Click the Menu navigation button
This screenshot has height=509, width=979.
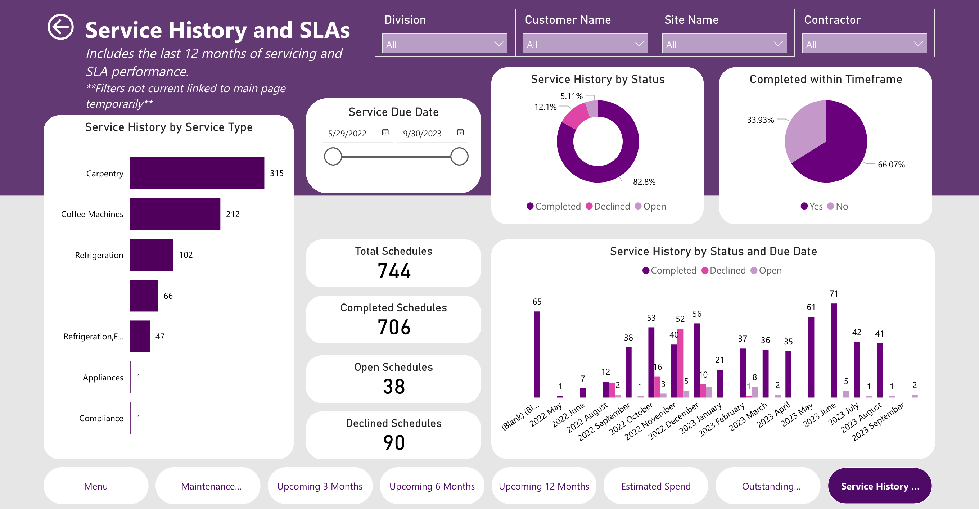[x=96, y=486]
